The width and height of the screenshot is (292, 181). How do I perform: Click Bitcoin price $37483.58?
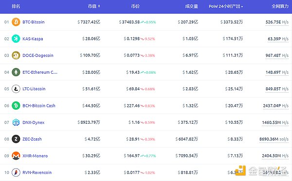pyautogui.click(x=129, y=22)
